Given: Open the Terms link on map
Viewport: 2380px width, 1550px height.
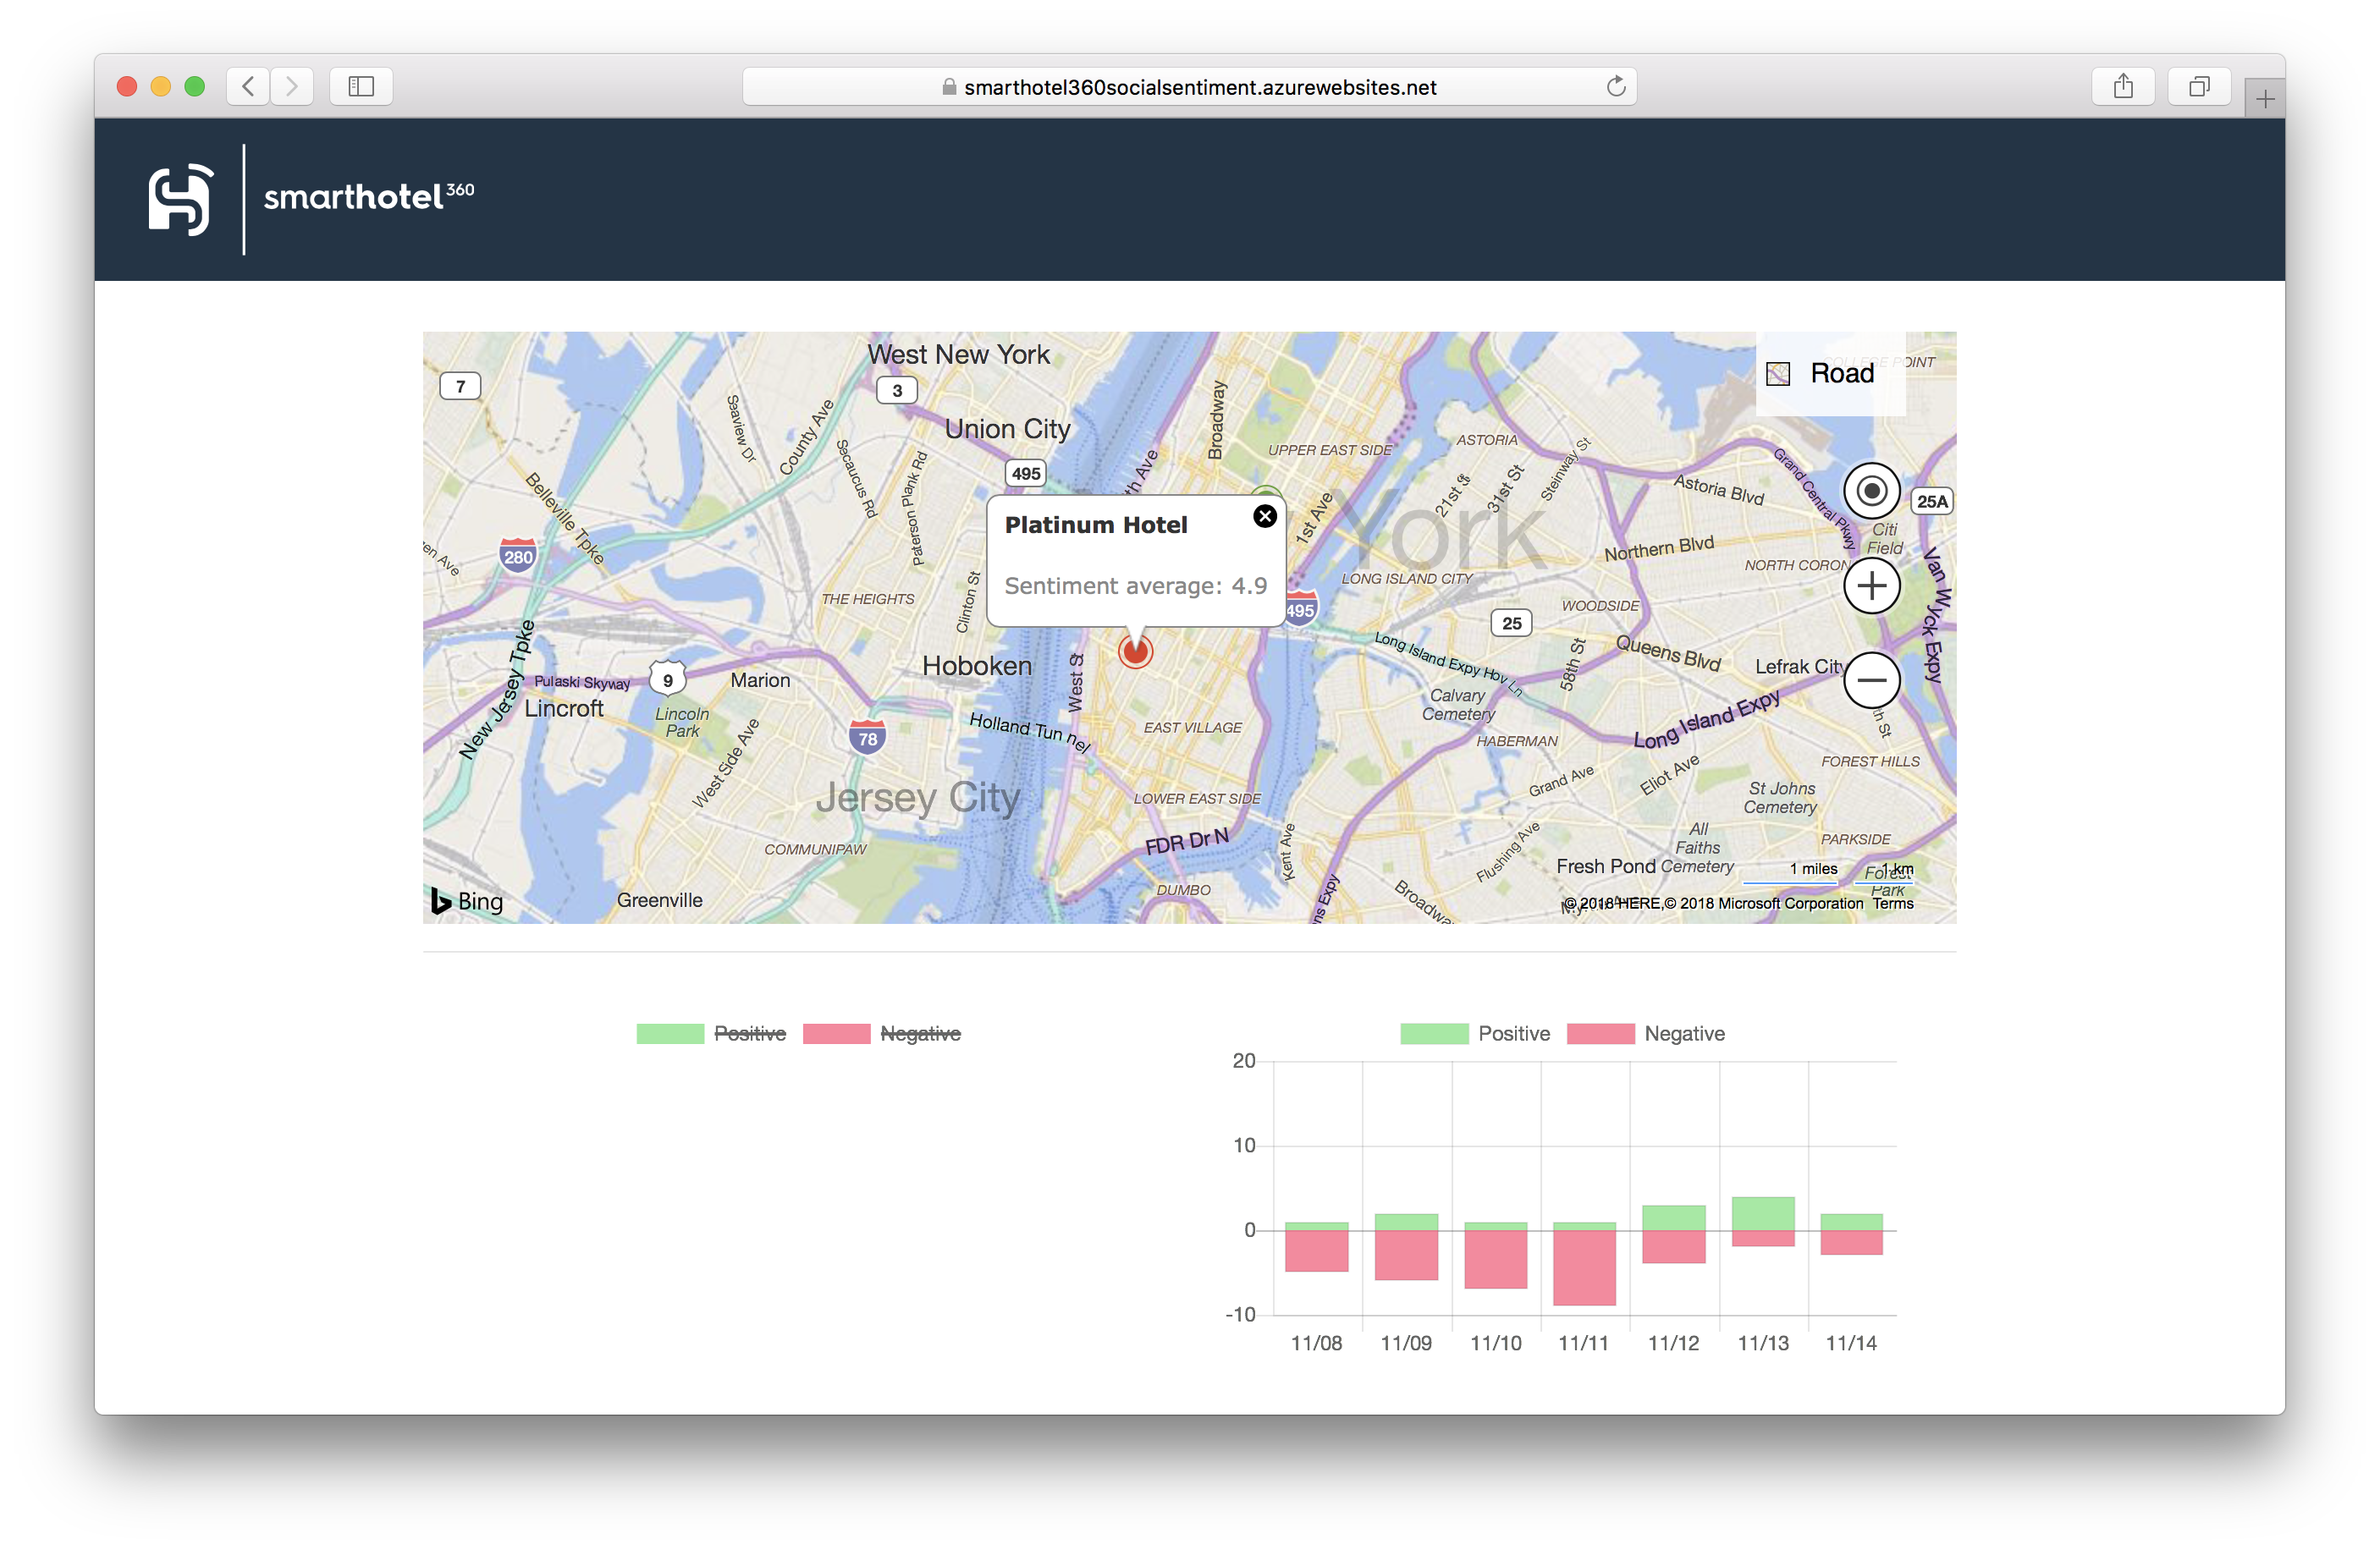Looking at the screenshot, I should click(x=1892, y=904).
